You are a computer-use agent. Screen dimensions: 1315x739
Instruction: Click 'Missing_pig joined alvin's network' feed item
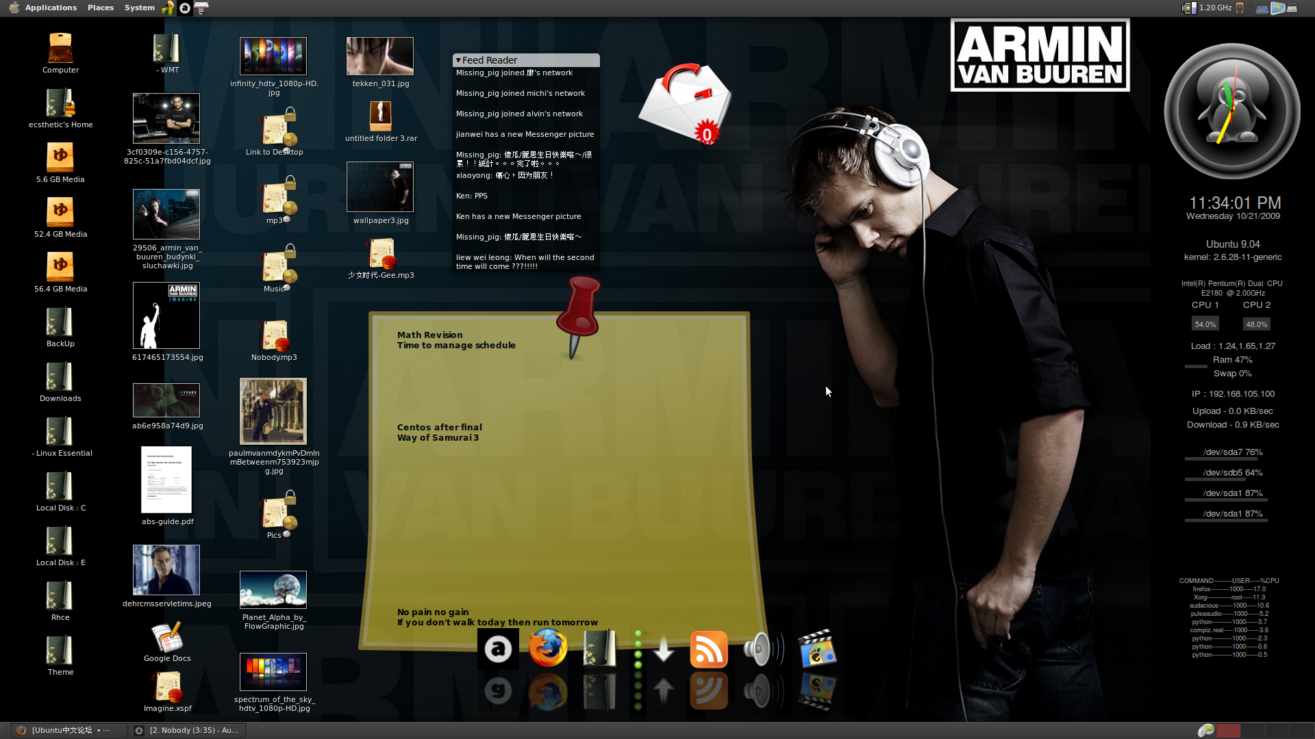[x=520, y=114]
